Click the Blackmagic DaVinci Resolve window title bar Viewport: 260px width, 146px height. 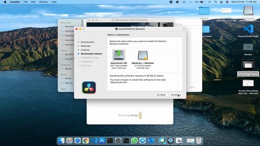(130, 20)
